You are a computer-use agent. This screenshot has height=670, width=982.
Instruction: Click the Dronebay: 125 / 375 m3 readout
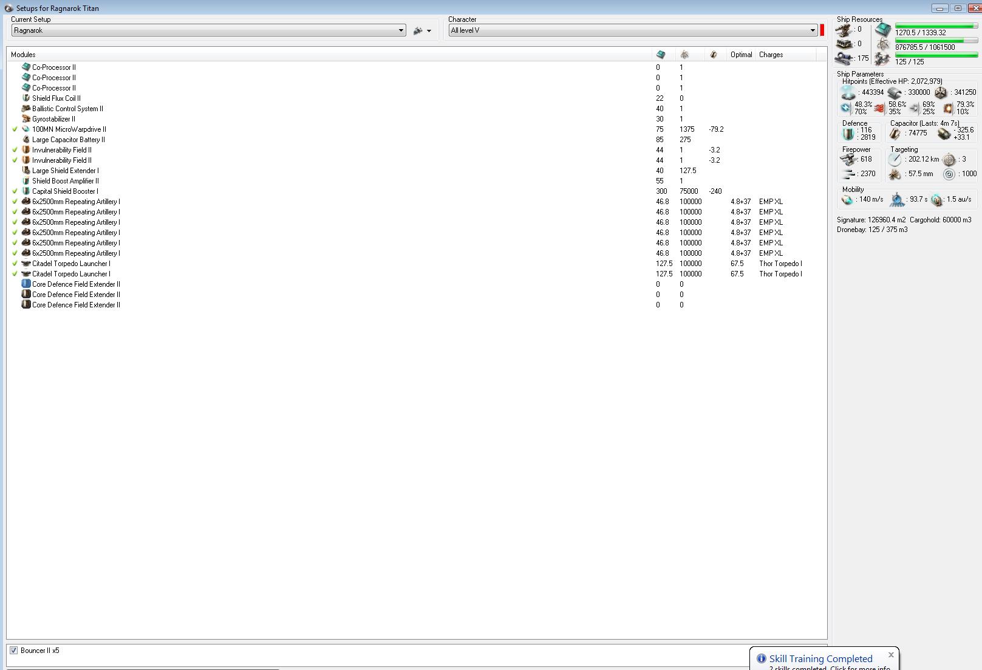click(872, 230)
